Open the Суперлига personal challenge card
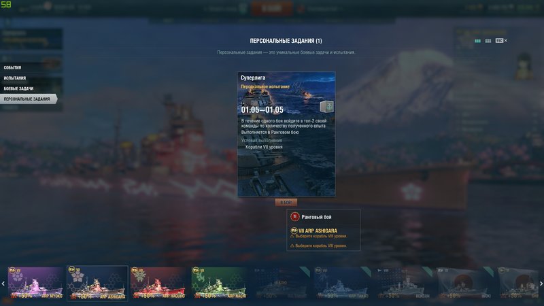This screenshot has height=306, width=544. pos(286,134)
